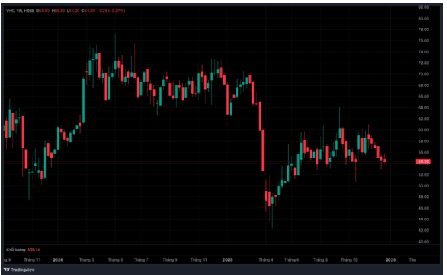Click the Tháng 4 time axis label
The width and height of the screenshot is (447, 275).
(x=266, y=260)
